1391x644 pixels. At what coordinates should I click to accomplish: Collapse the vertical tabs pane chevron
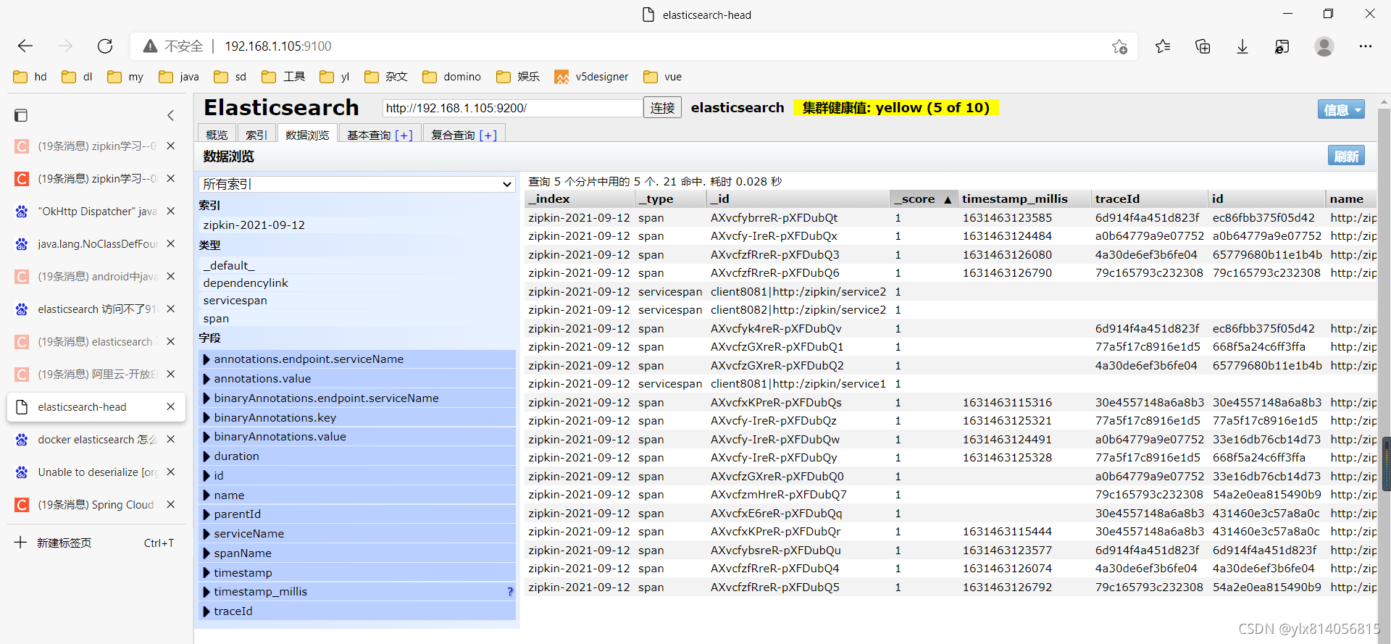171,115
